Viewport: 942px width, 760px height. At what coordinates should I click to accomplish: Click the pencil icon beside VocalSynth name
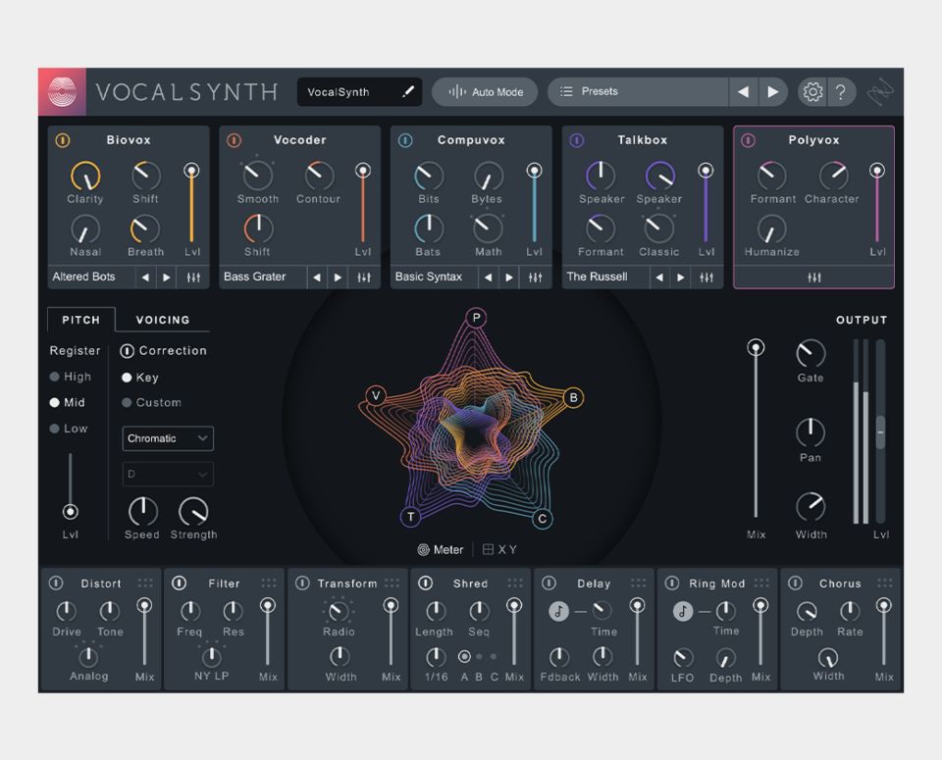408,92
